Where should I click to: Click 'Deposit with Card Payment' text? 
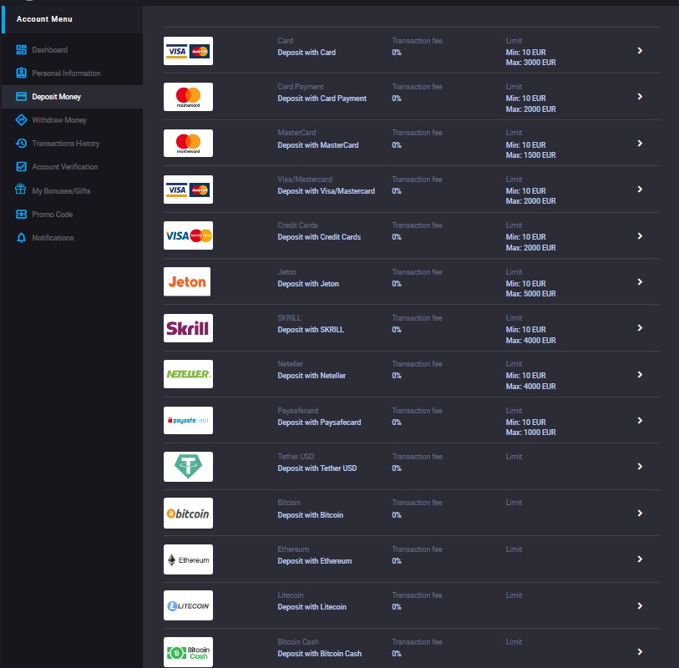point(322,99)
